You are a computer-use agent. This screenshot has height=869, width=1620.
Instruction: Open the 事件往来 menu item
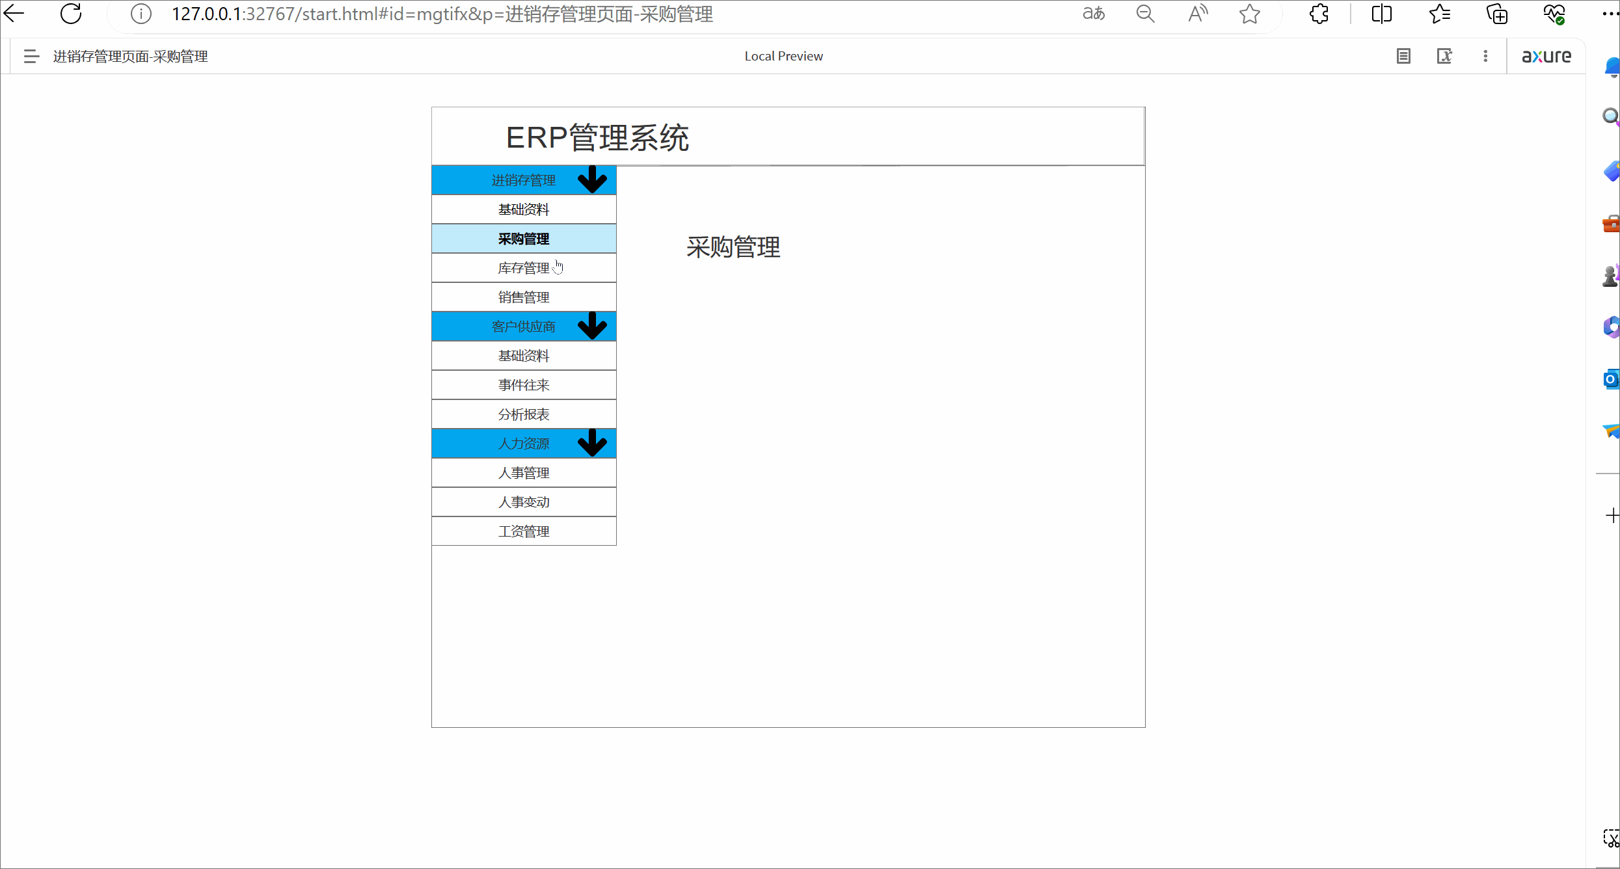(524, 385)
